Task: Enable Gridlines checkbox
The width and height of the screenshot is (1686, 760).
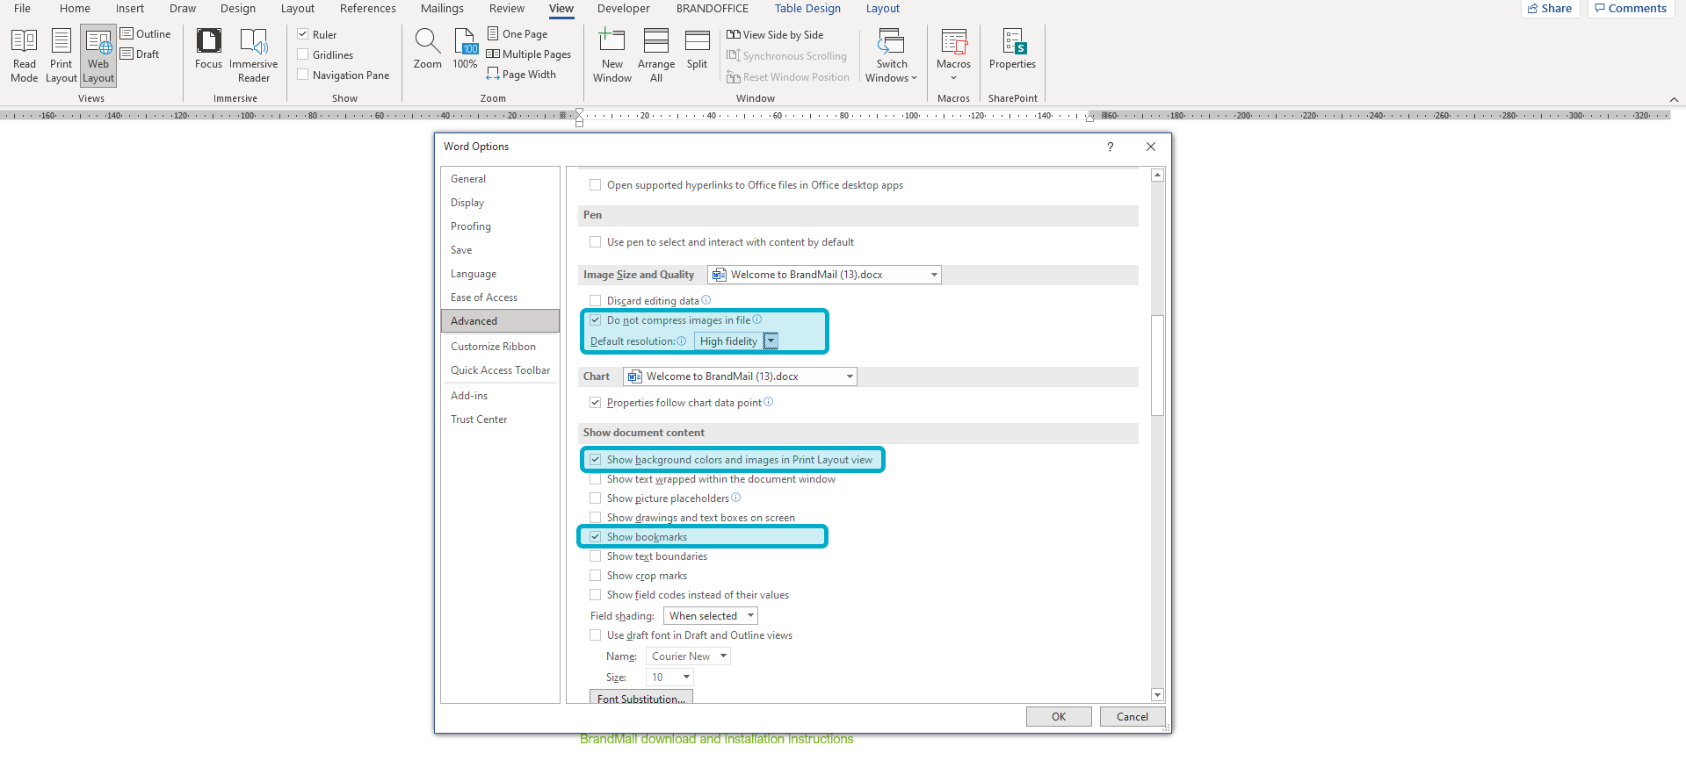Action: 303,54
